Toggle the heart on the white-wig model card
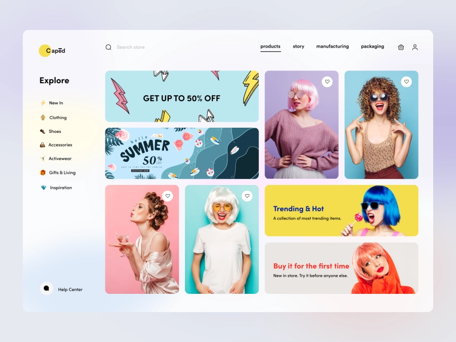 pos(247,196)
